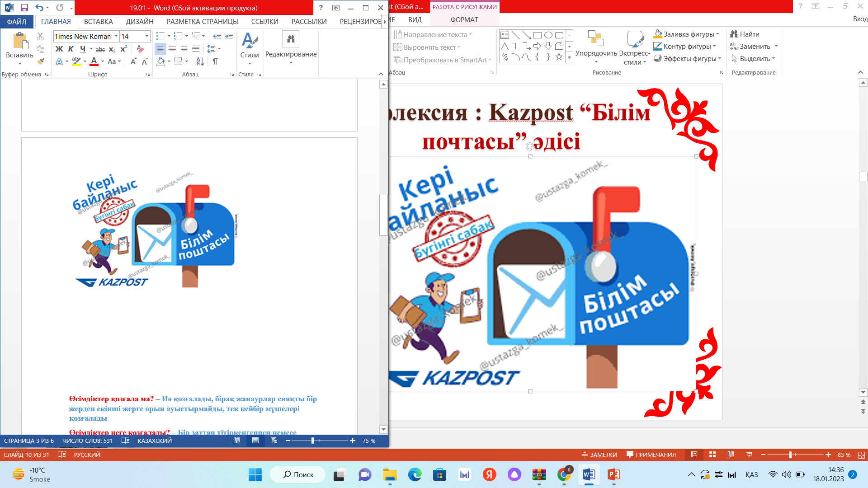Open the Times New Roman font dropdown
Viewport: 868px width, 488px height.
(116, 36)
